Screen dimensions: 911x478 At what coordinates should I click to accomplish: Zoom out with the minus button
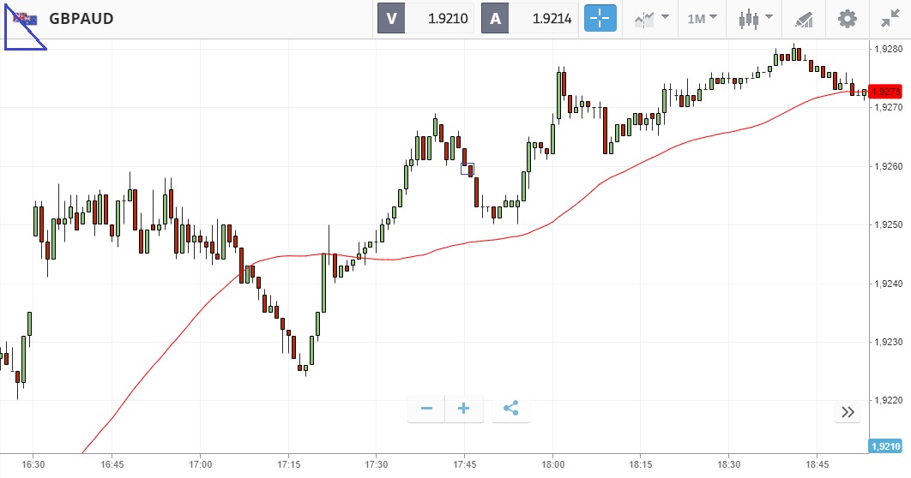coord(426,409)
